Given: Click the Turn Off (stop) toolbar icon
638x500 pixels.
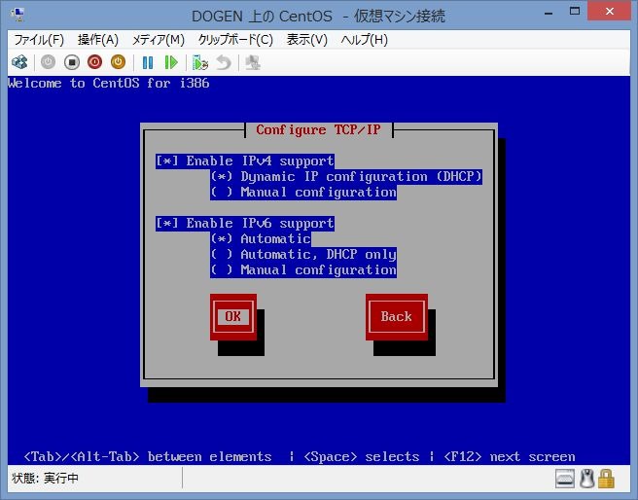Looking at the screenshot, I should click(x=71, y=62).
